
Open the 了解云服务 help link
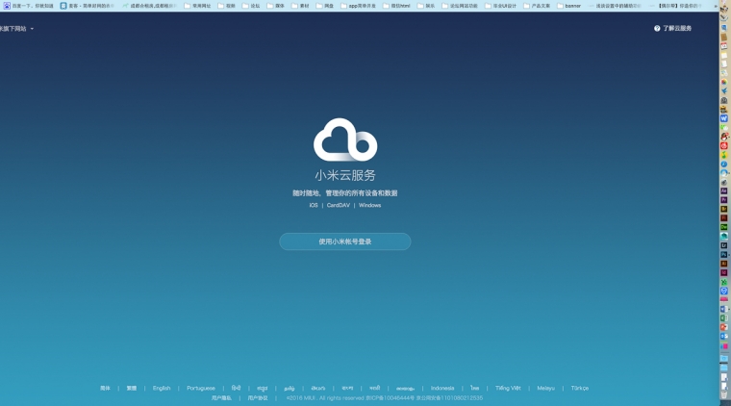click(x=677, y=29)
